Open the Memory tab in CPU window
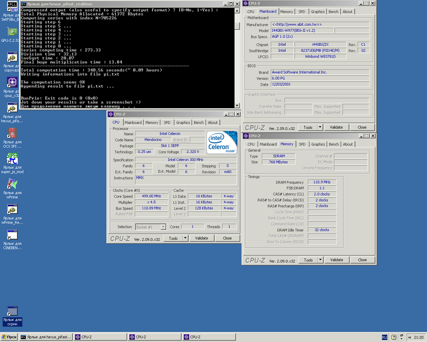Screen dimensions: 427x342 [x=152, y=123]
